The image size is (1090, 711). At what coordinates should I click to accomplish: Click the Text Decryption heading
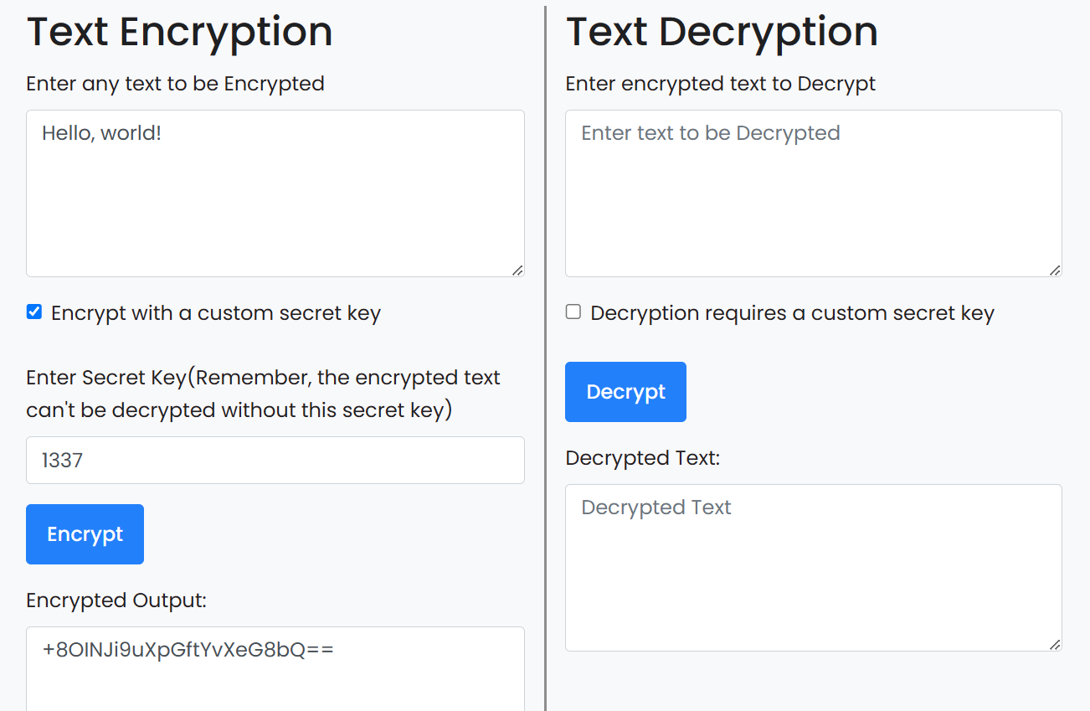point(722,32)
